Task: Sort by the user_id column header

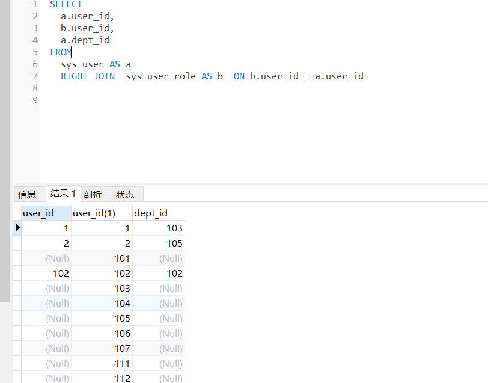Action: [38, 213]
